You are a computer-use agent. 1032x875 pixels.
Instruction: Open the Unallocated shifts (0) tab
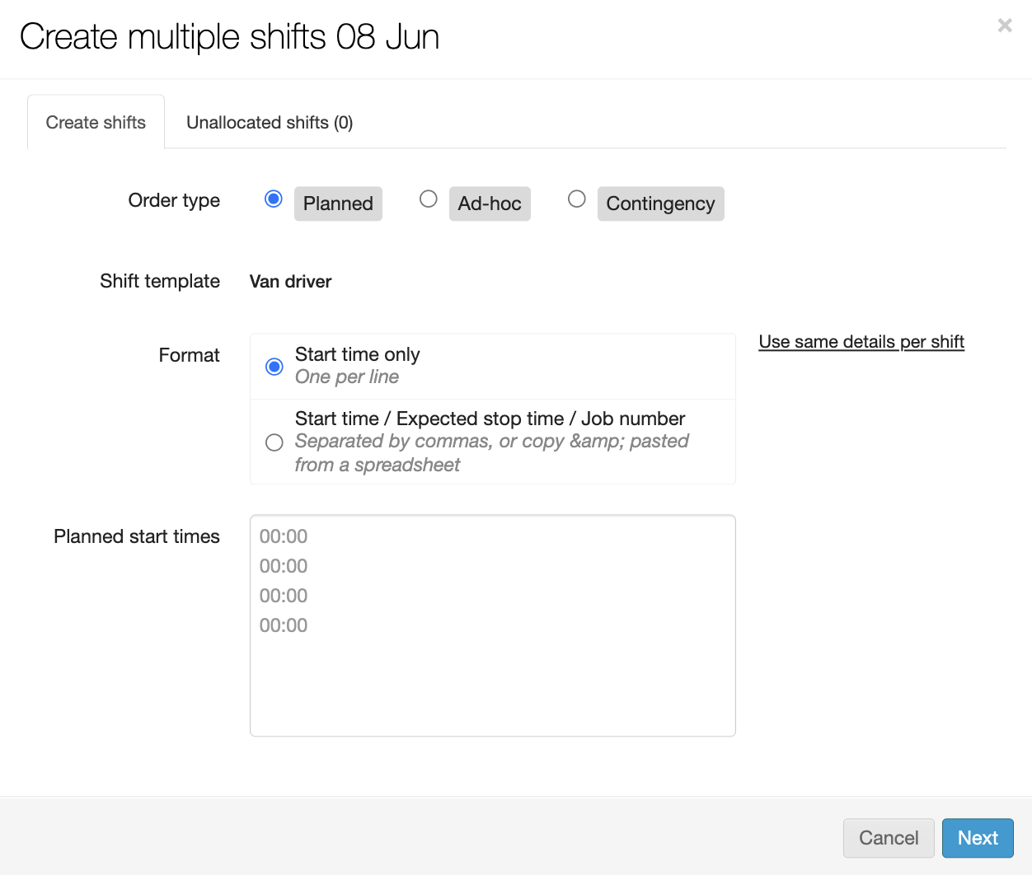(x=270, y=123)
